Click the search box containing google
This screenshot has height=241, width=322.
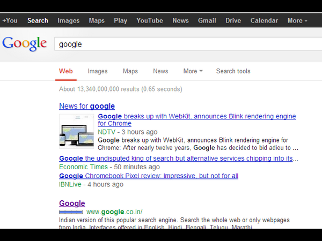188,44
